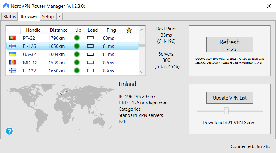276x153 pixels.
Task: Switch to the Status tab
Action: click(x=9, y=17)
